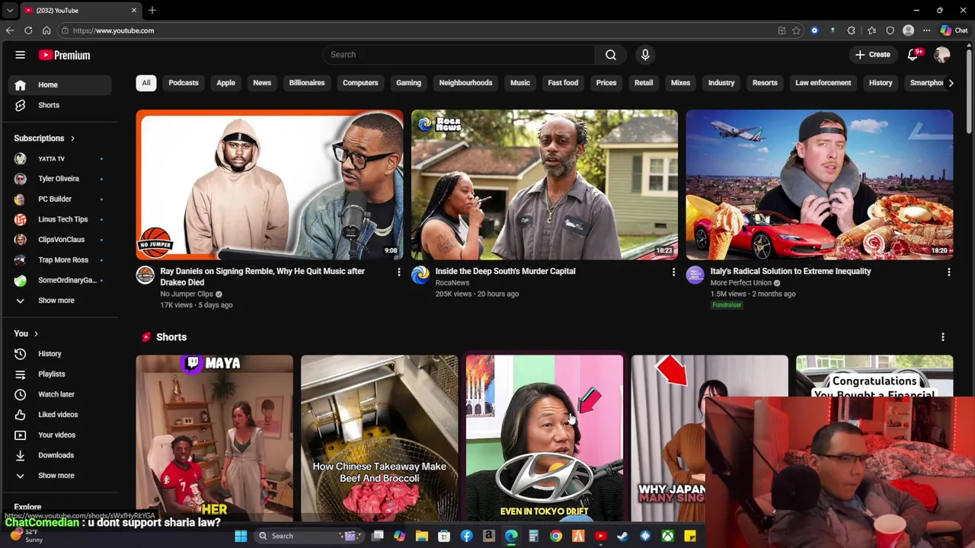Image resolution: width=975 pixels, height=548 pixels.
Task: Open the MAYA short thumbnail
Action: 215,438
